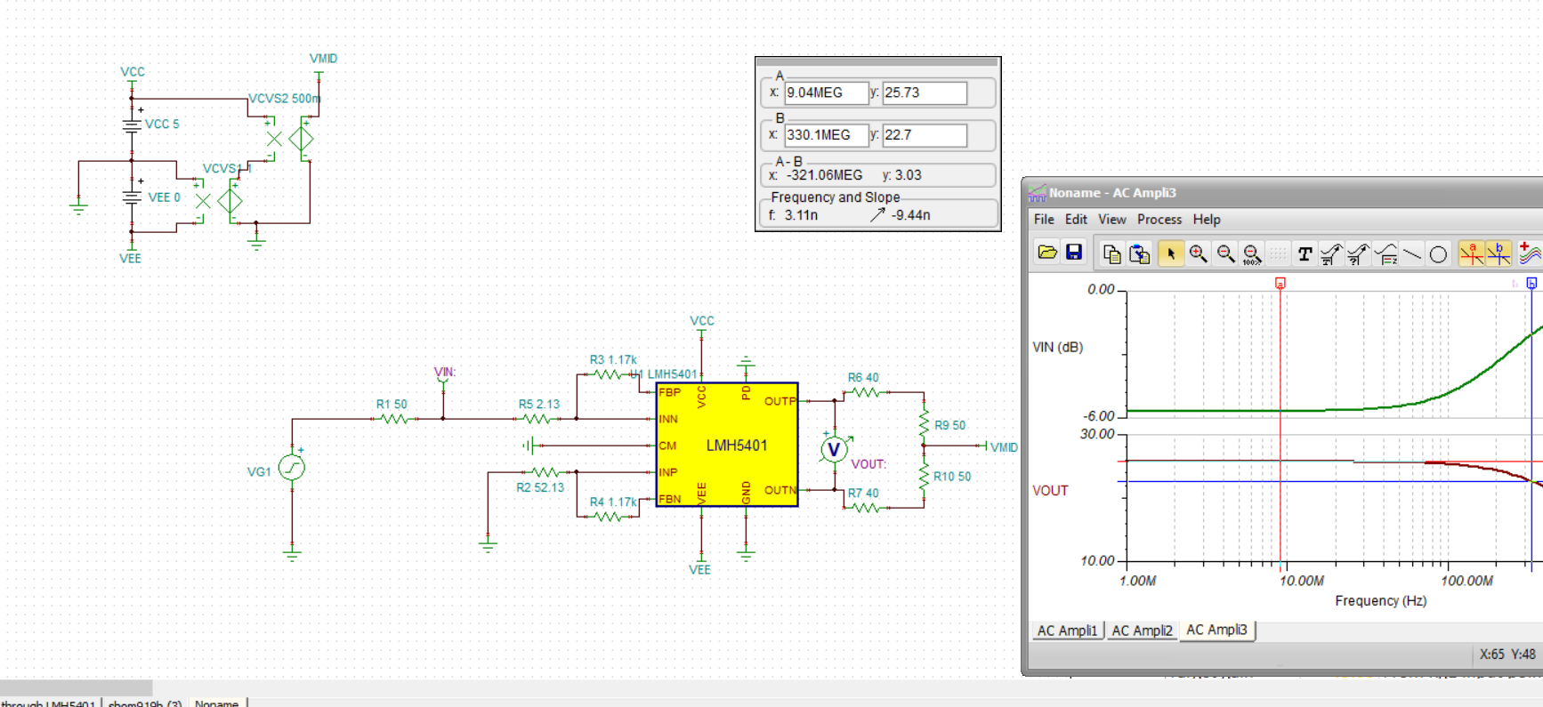Select resistor R6 40 in schematic
The width and height of the screenshot is (1543, 707).
[865, 392]
